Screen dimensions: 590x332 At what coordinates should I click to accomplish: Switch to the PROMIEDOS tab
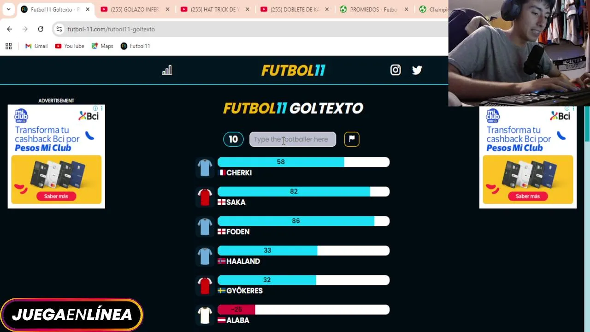tap(374, 9)
